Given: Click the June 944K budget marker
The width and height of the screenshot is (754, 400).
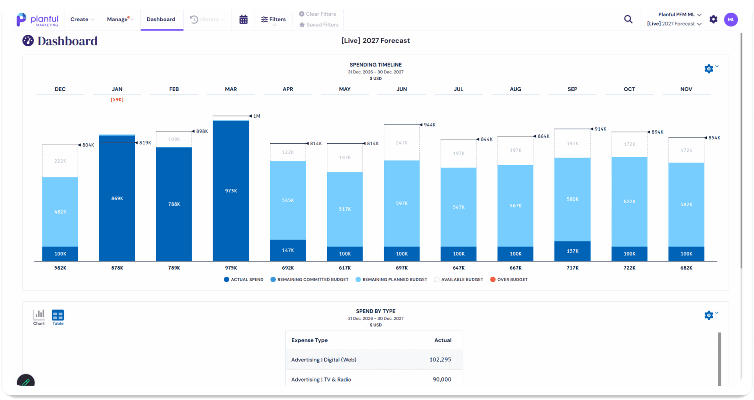Looking at the screenshot, I should (x=427, y=125).
